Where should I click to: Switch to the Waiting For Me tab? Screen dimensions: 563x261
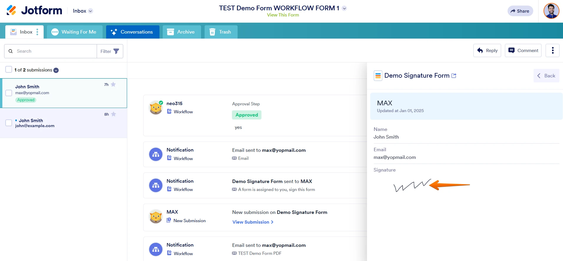75,32
